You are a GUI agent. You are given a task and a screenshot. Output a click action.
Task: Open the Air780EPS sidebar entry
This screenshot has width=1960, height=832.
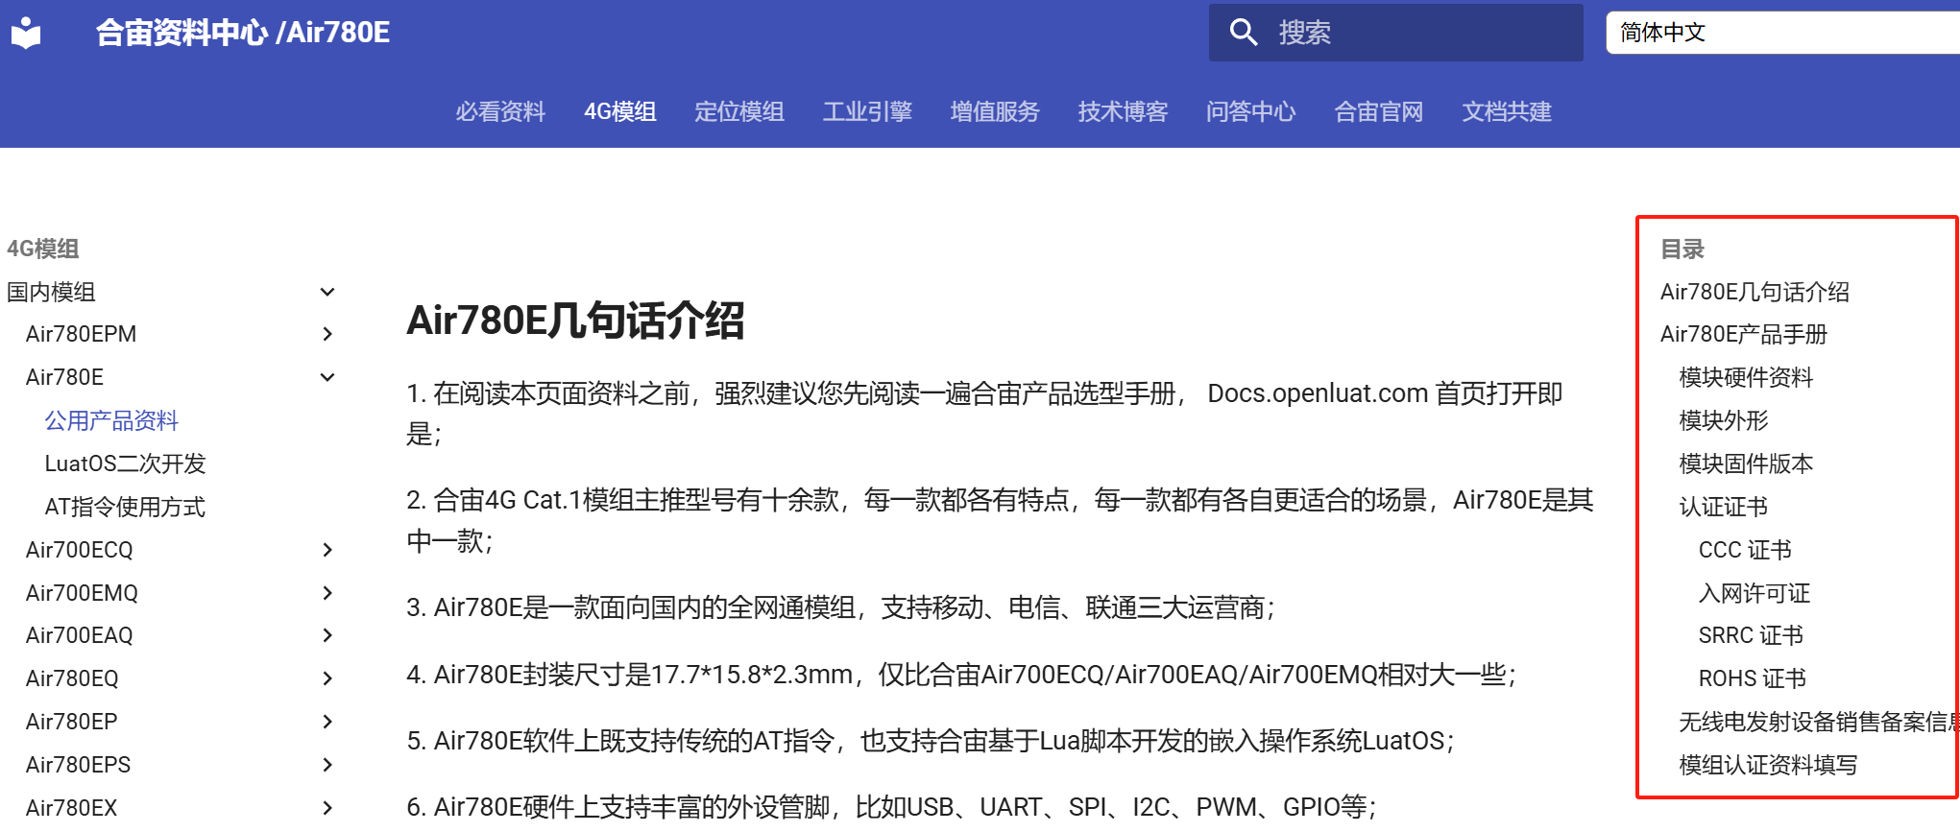pos(78,765)
